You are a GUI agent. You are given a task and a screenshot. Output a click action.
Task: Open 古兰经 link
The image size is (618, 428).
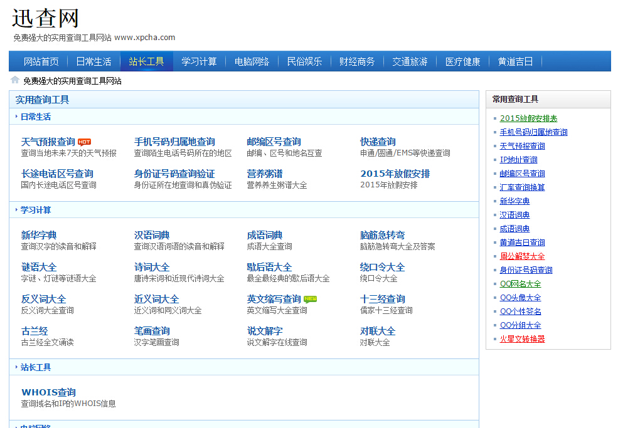pyautogui.click(x=35, y=331)
